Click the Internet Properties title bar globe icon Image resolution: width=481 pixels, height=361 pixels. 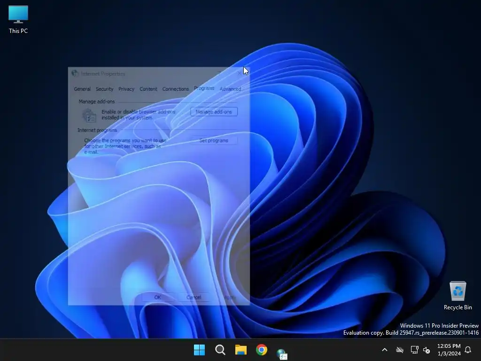click(75, 73)
